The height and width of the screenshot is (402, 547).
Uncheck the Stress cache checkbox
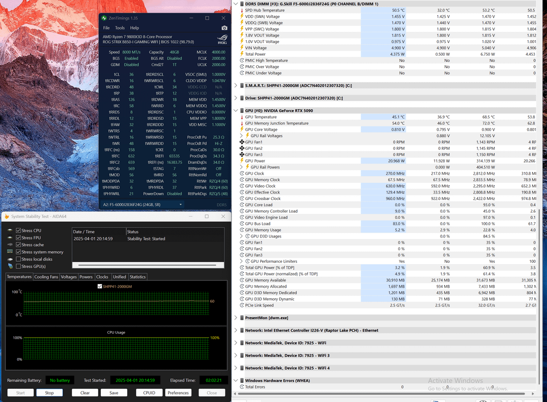click(19, 245)
